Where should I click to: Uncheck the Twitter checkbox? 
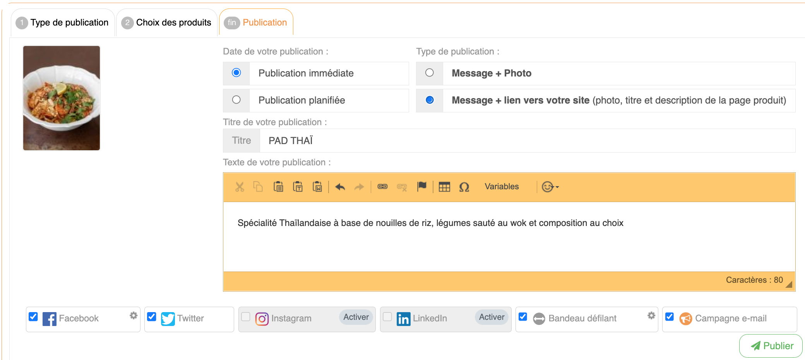[x=152, y=317]
